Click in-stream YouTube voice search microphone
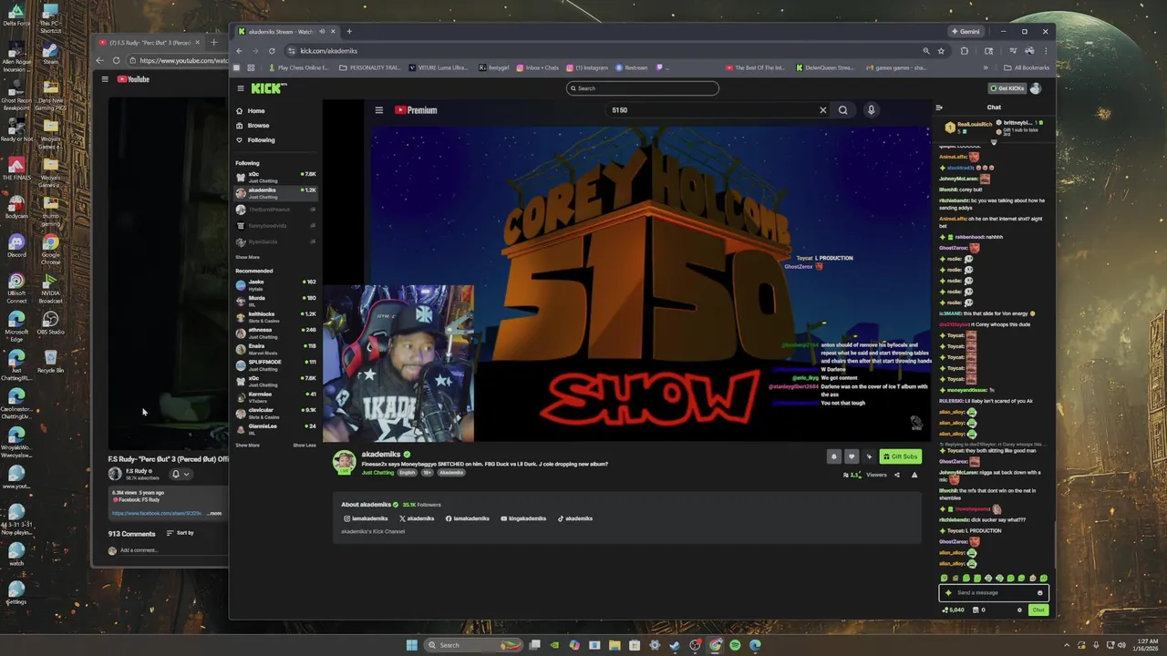The image size is (1167, 656). point(871,110)
